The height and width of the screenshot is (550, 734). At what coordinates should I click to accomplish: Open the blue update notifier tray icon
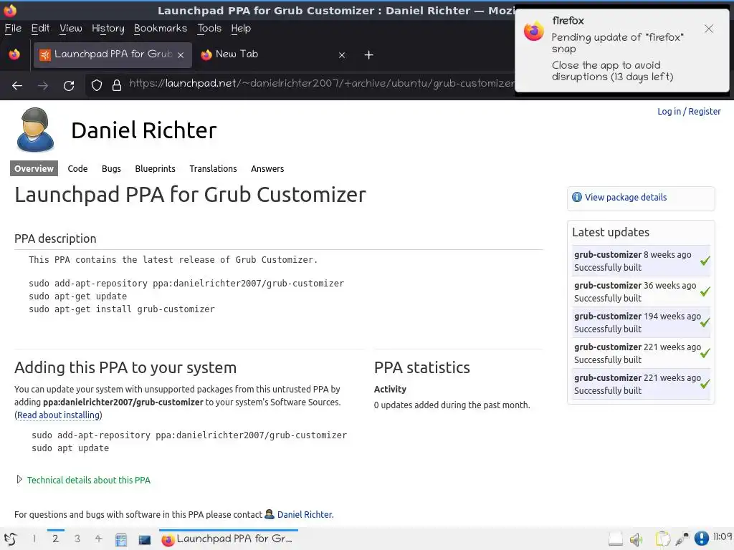(701, 539)
